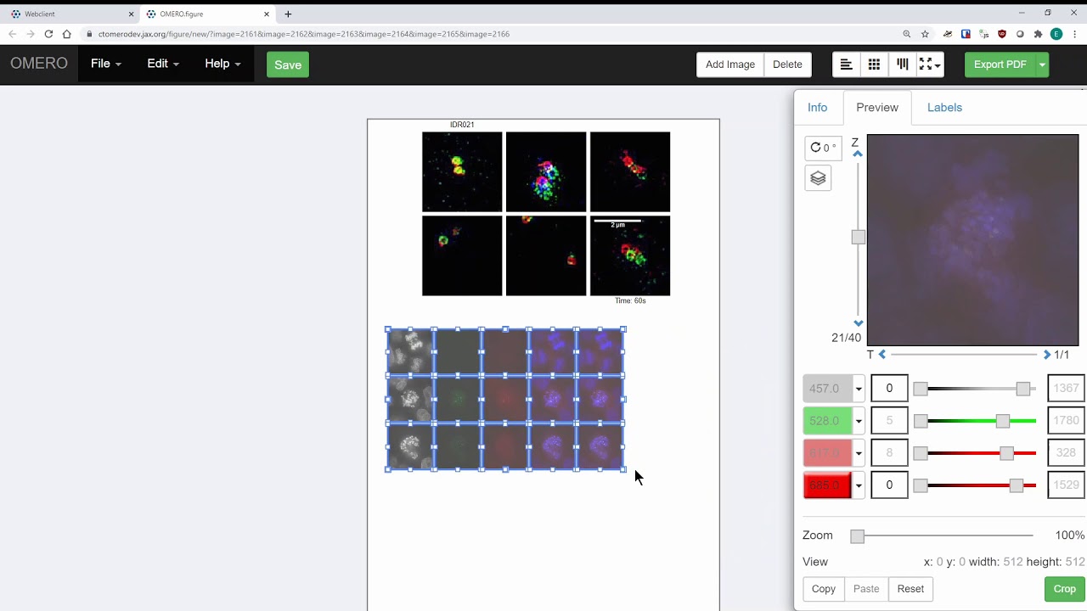
Task: Click the Copy view button
Action: [823, 589]
